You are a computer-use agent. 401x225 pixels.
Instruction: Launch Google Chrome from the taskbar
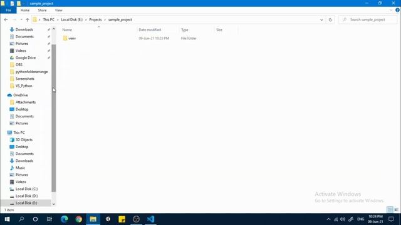click(x=79, y=219)
